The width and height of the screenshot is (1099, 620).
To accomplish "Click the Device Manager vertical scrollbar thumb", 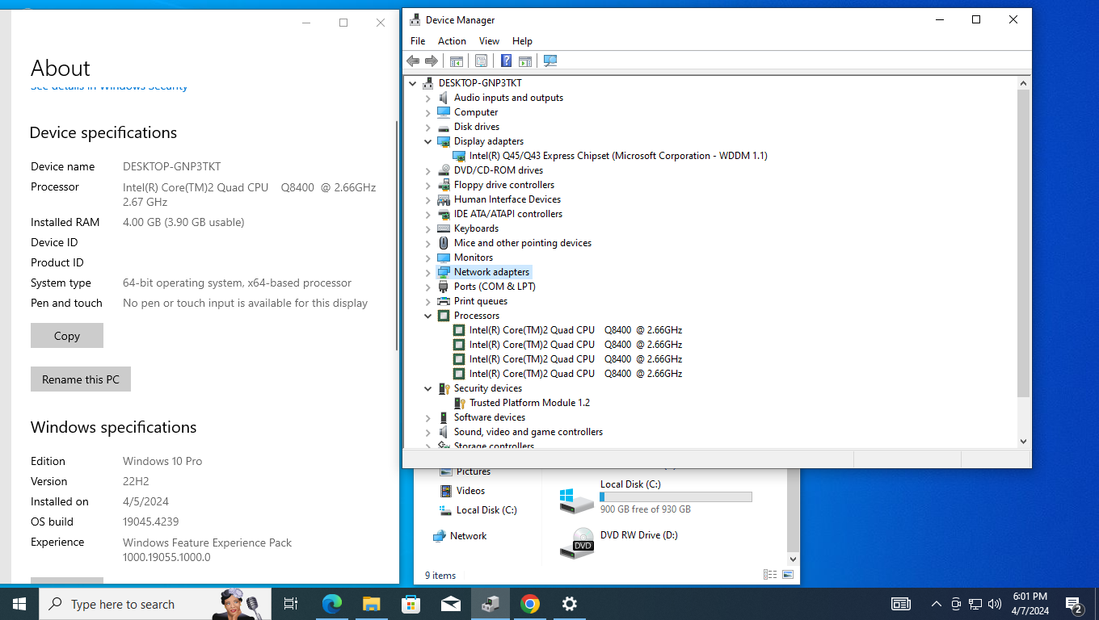I will point(1023,243).
